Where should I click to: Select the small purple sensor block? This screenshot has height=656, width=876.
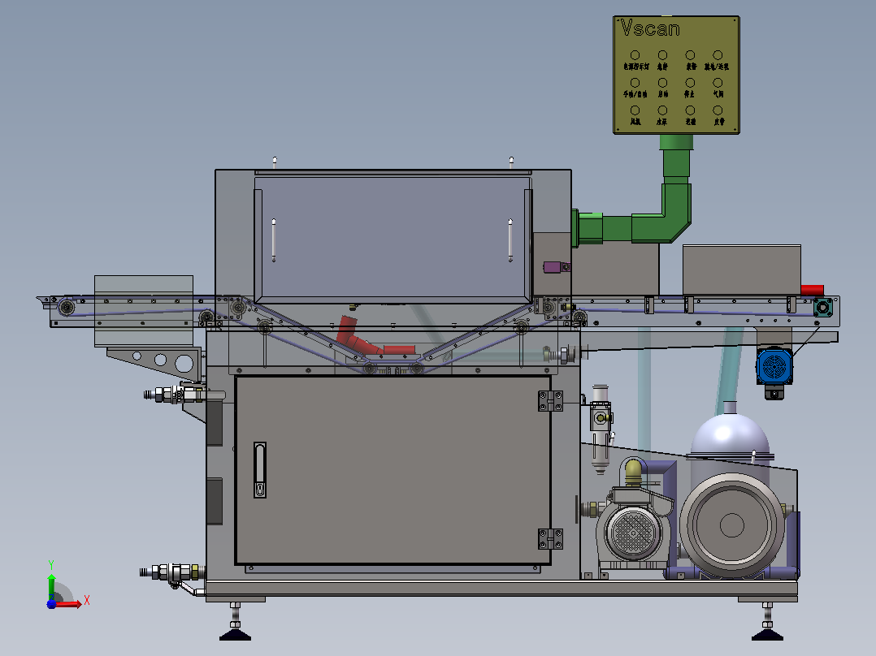pos(553,267)
